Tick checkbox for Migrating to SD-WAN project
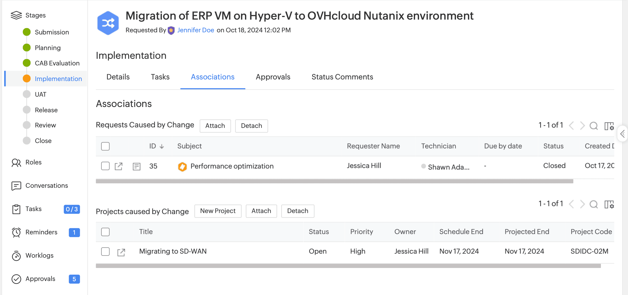This screenshot has height=295, width=628. pyautogui.click(x=105, y=251)
